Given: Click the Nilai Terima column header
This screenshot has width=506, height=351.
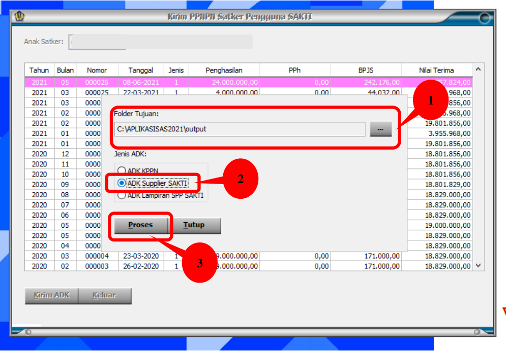Looking at the screenshot, I should tap(436, 71).
